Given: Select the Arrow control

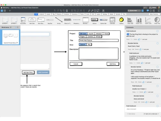Looking at the screenshot, I should [59, 21].
